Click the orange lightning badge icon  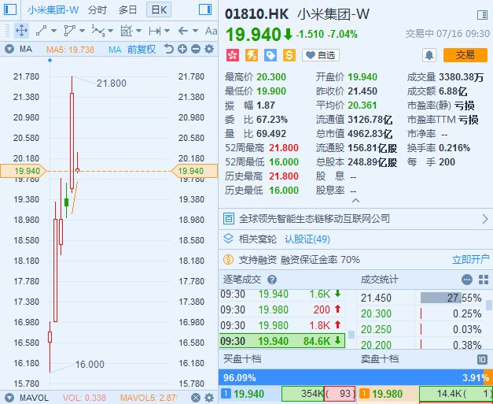pos(251,55)
